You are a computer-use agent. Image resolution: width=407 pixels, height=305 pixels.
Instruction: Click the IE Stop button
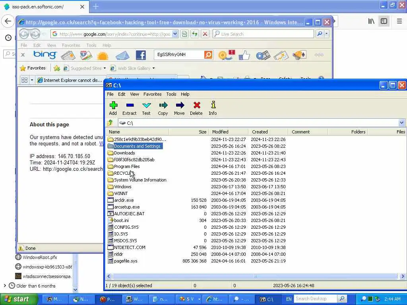[x=205, y=34]
